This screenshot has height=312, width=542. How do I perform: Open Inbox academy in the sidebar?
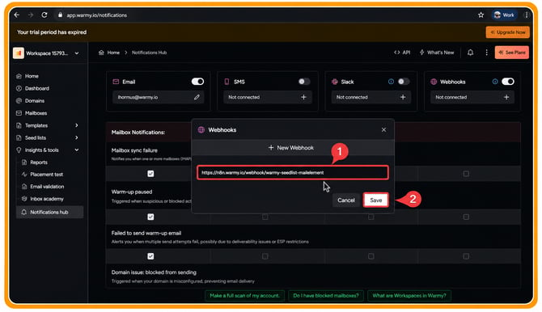click(x=46, y=199)
